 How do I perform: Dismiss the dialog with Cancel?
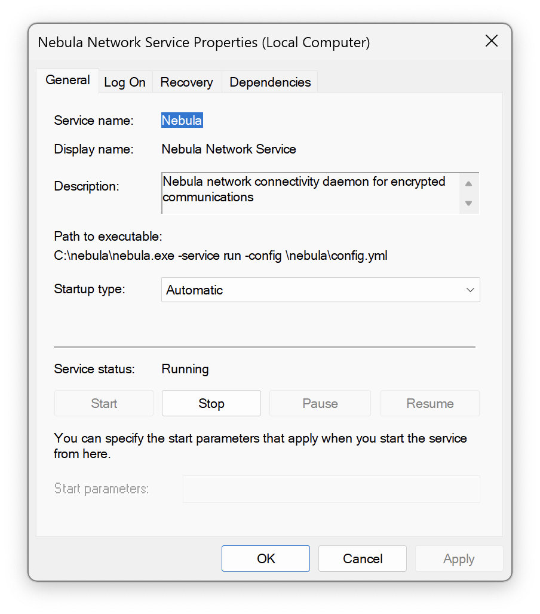tap(362, 558)
